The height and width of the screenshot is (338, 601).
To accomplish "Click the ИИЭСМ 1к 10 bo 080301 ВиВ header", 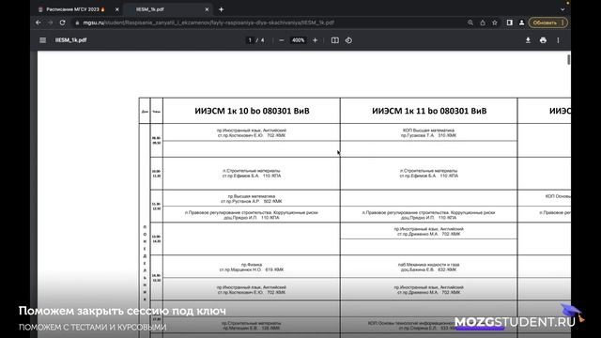I will point(252,111).
